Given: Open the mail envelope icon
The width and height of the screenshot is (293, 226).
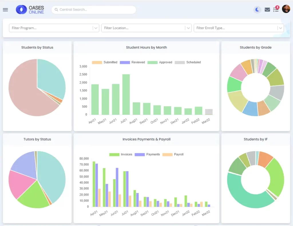Looking at the screenshot, I should [267, 10].
